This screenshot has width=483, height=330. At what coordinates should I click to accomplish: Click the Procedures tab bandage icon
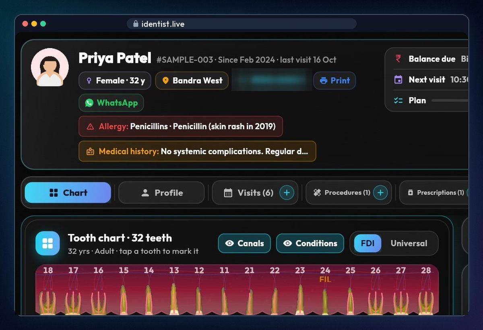pyautogui.click(x=317, y=193)
